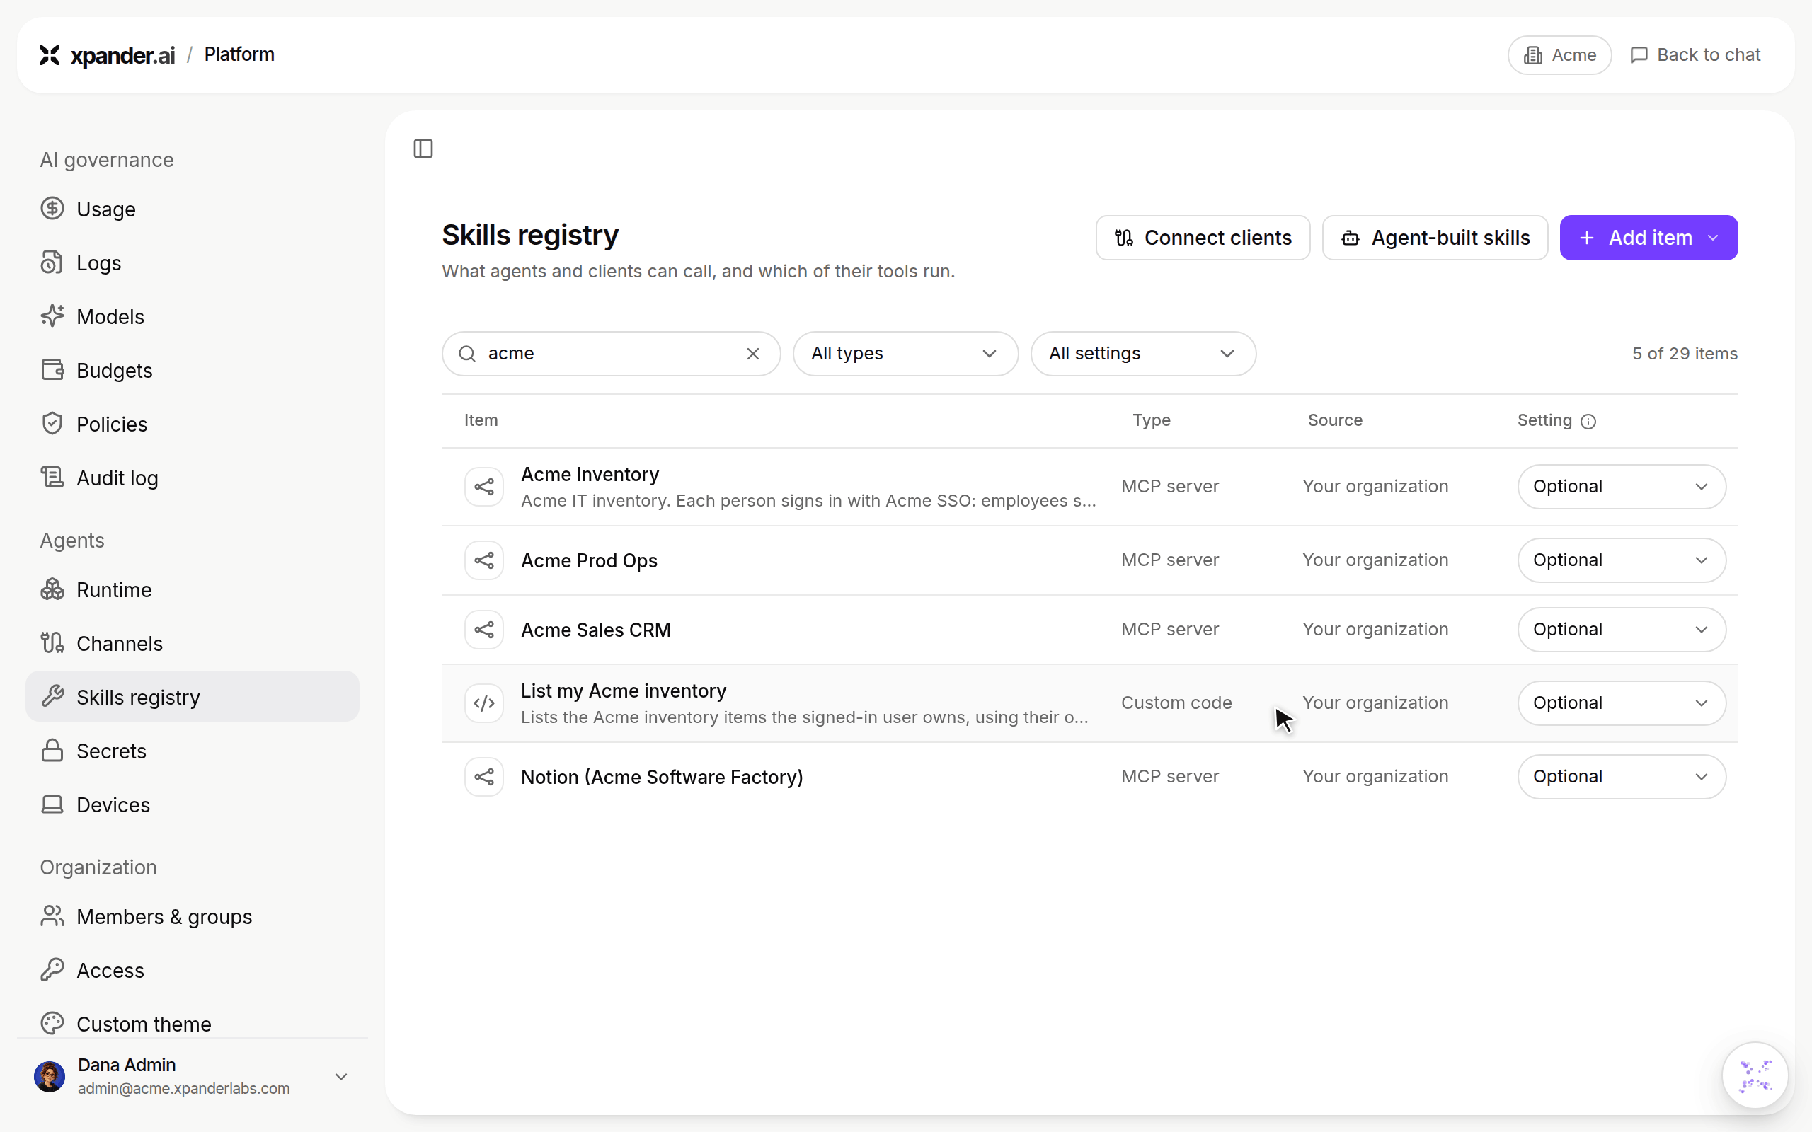Go to Runtime under Agents
1812x1132 pixels.
193,590
